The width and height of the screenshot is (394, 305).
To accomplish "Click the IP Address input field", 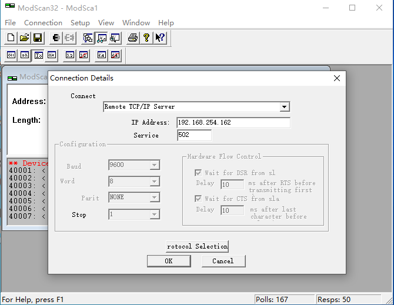I will [x=233, y=122].
